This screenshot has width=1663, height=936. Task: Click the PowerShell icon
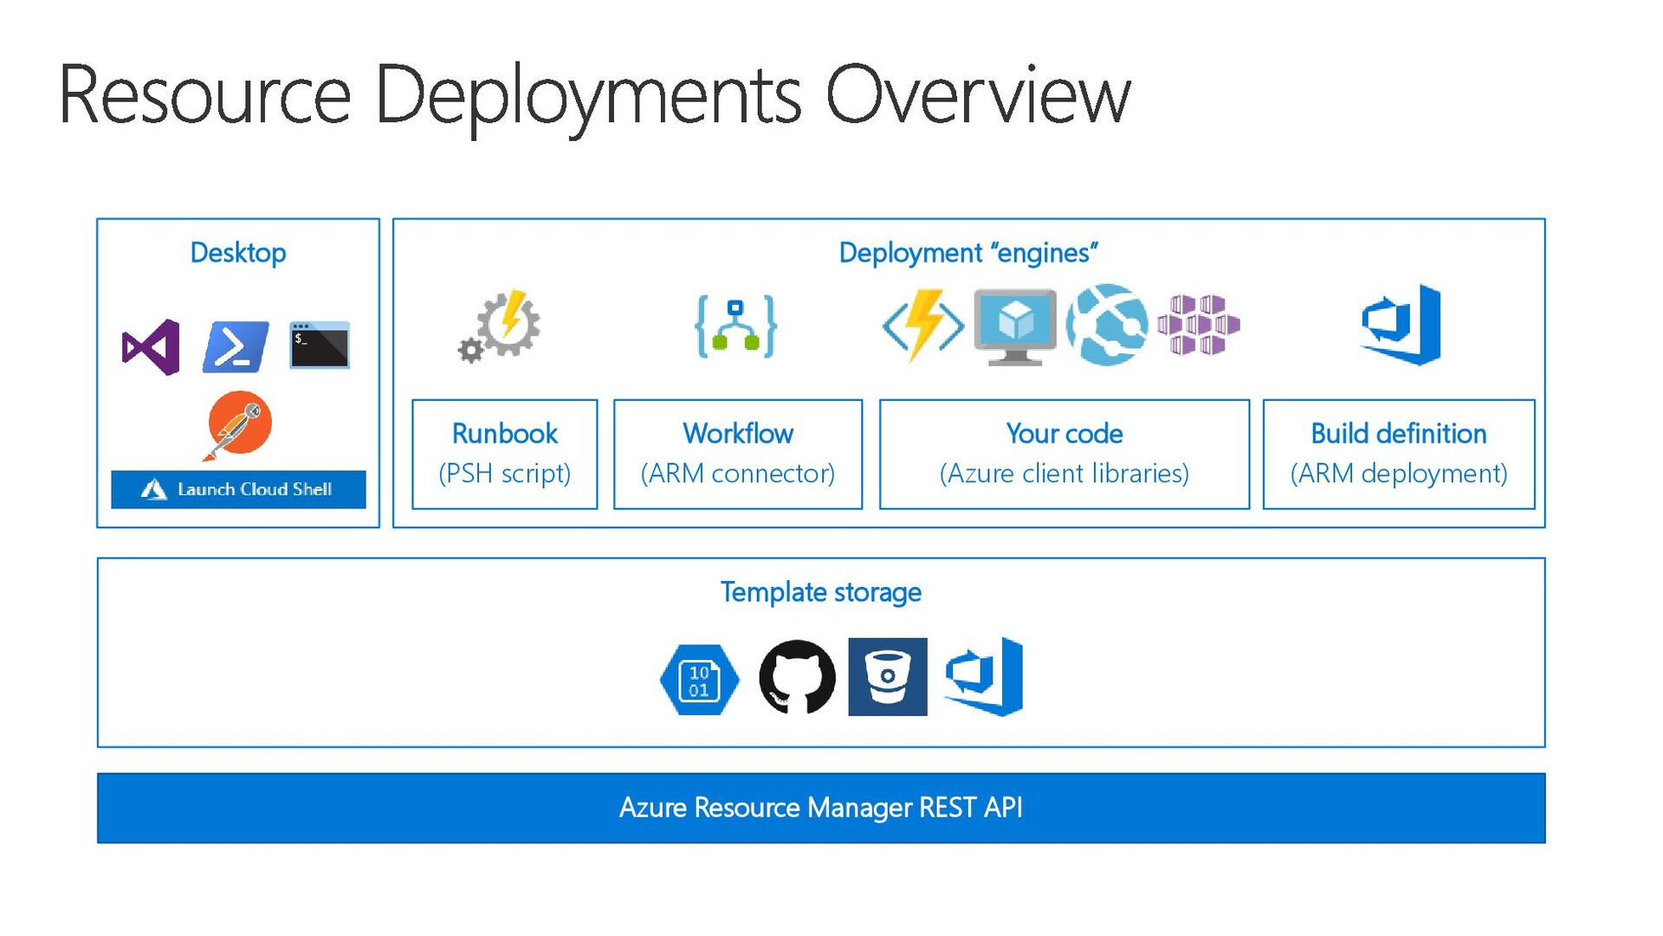point(235,346)
